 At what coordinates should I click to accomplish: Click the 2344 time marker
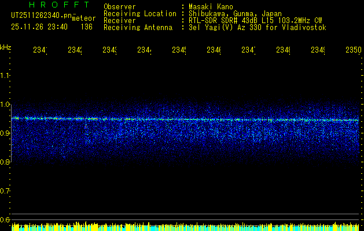pos(145,50)
